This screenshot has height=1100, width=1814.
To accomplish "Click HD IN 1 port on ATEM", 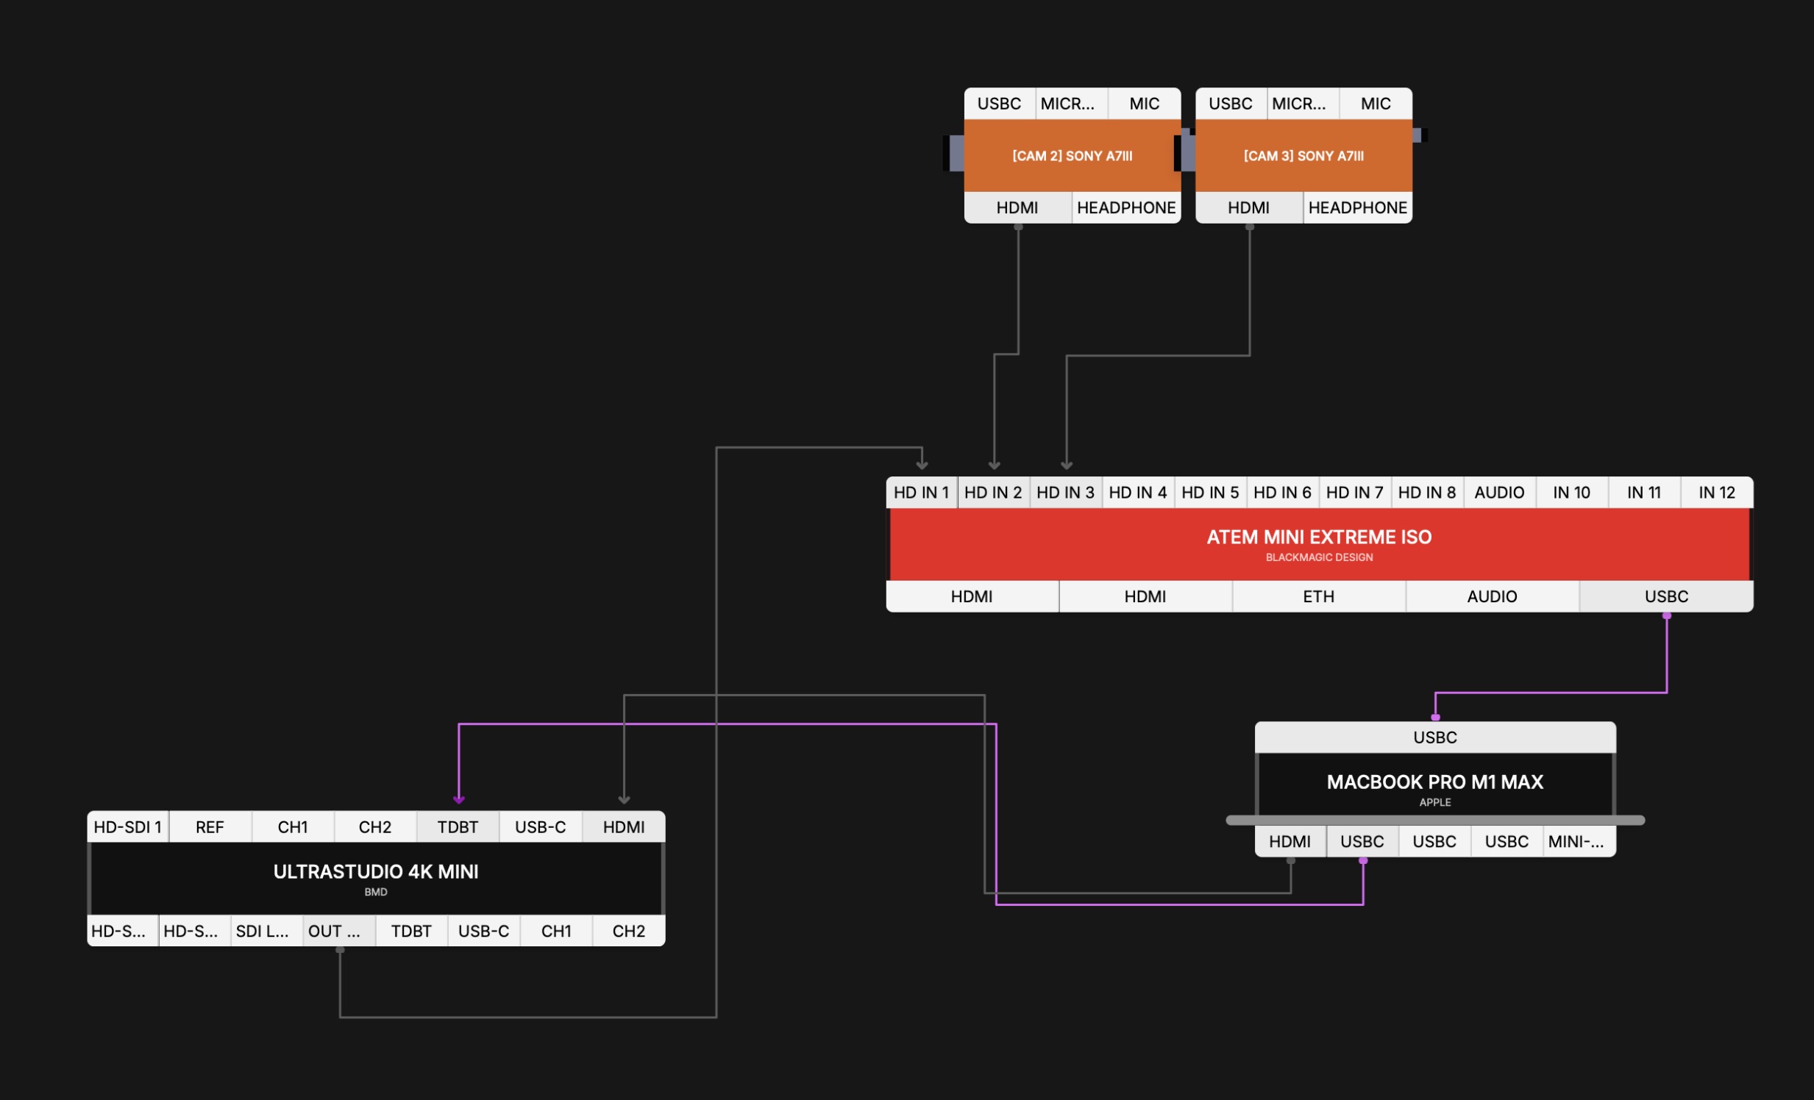I will pos(921,492).
